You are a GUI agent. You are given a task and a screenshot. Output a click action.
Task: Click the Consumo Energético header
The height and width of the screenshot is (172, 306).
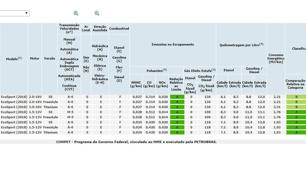[276, 58]
